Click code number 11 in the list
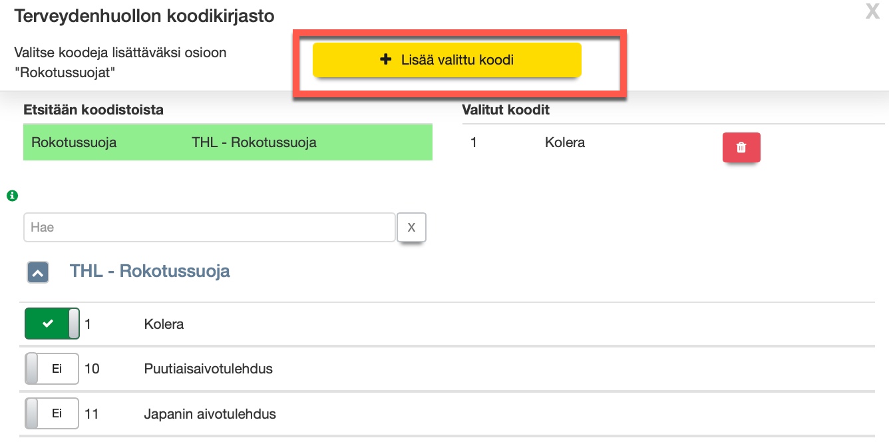Screen dimensions: 889x442 [x=92, y=414]
